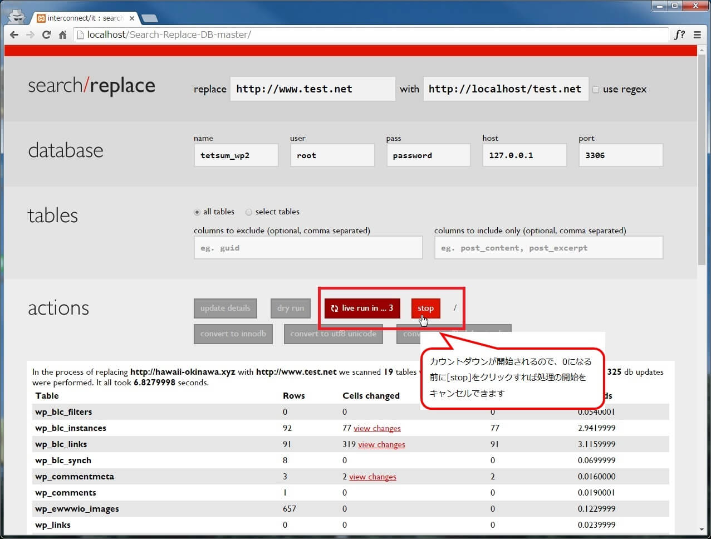
Task: Click the browser back arrow
Action: click(x=14, y=35)
